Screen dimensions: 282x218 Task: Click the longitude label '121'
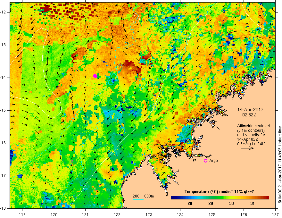coord(86,214)
